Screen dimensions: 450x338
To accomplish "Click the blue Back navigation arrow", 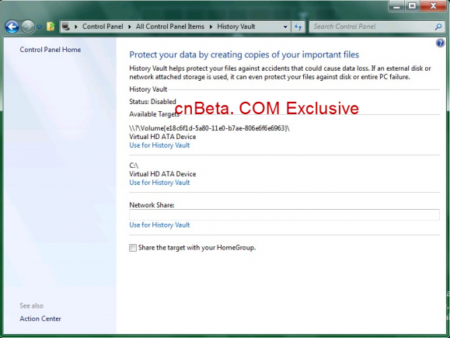I will [x=12, y=27].
